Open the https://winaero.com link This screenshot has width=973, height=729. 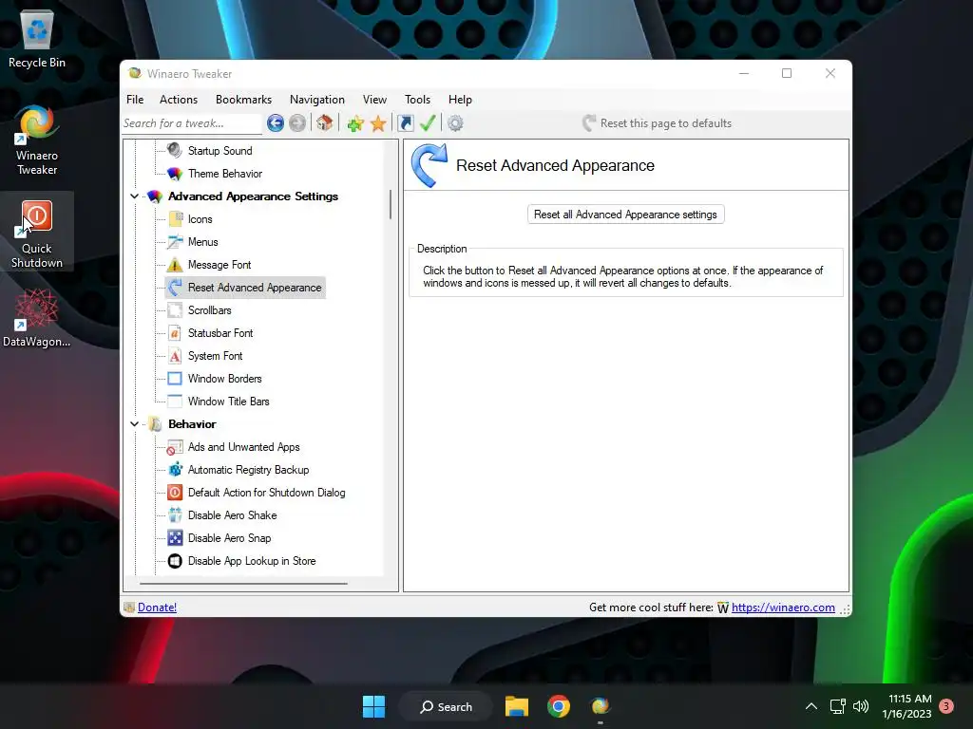[x=783, y=607]
